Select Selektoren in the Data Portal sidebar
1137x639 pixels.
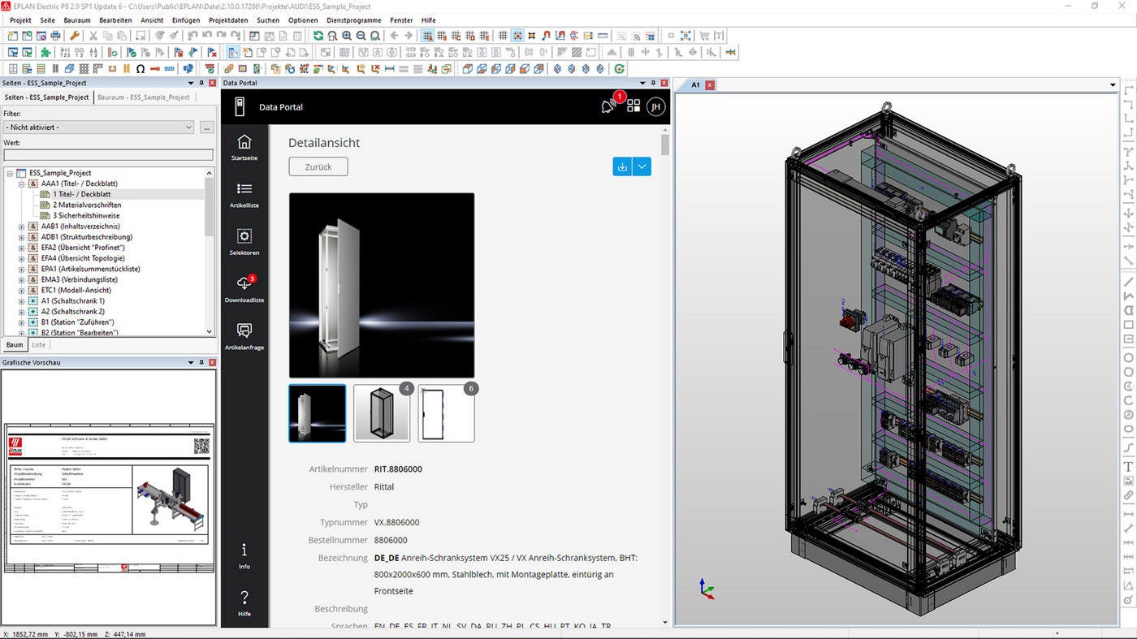244,241
